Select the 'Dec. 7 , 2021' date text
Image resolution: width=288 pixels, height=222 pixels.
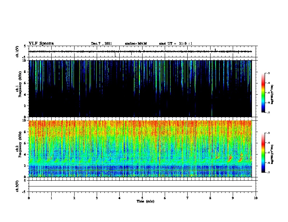point(101,44)
